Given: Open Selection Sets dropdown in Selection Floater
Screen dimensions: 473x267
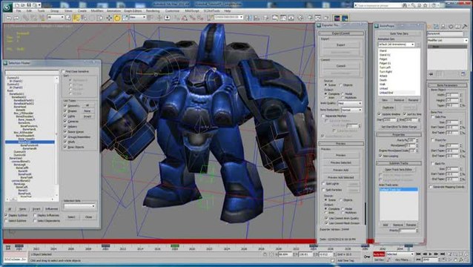Looking at the screenshot, I should [79, 206].
